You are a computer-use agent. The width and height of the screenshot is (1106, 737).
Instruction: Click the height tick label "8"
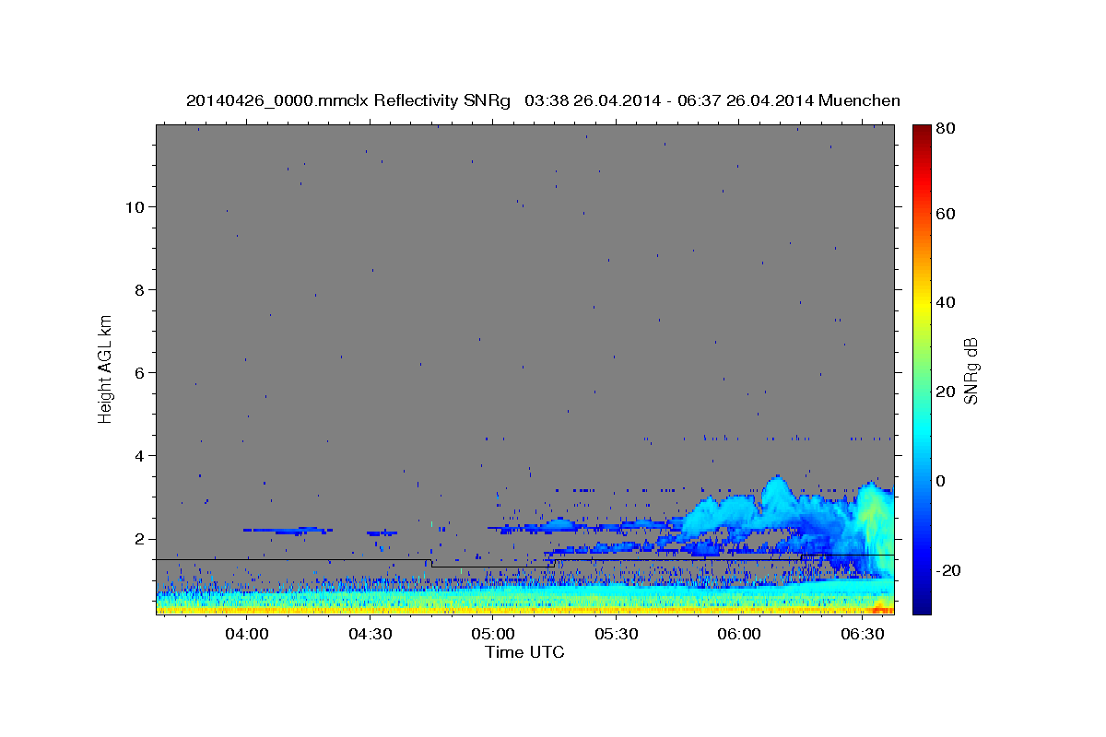[x=140, y=289]
